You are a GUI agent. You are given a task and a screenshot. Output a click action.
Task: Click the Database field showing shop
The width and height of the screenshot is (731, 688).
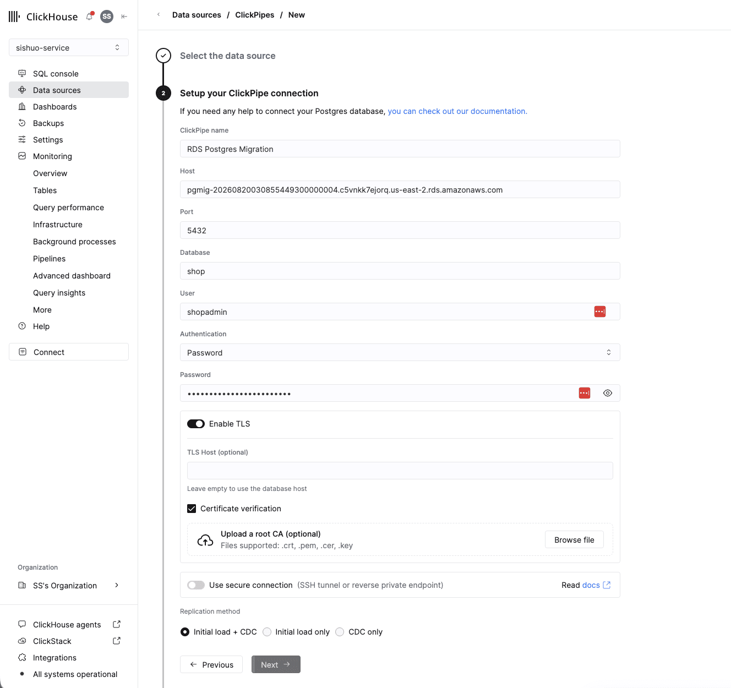[400, 271]
